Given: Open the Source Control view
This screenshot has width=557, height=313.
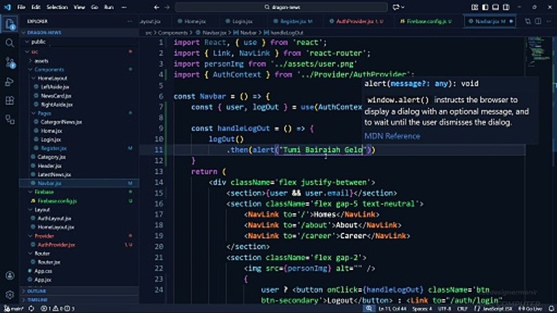Looking at the screenshot, I should pyautogui.click(x=10, y=63).
